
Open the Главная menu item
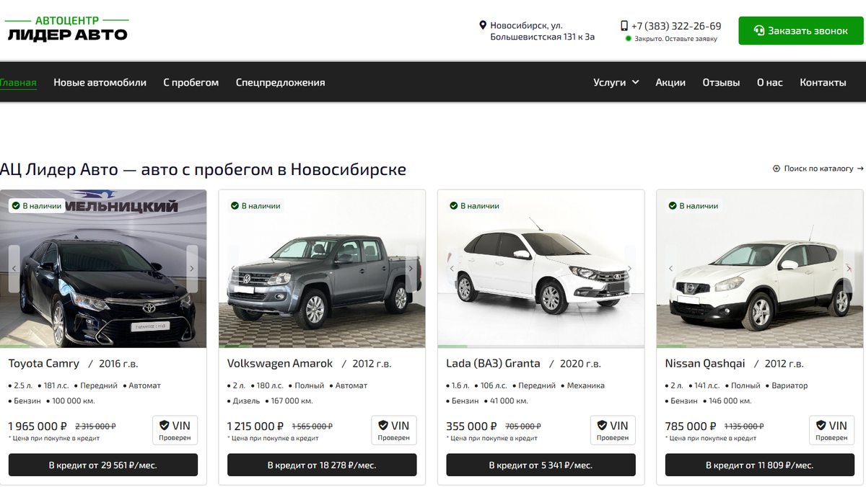pos(18,82)
